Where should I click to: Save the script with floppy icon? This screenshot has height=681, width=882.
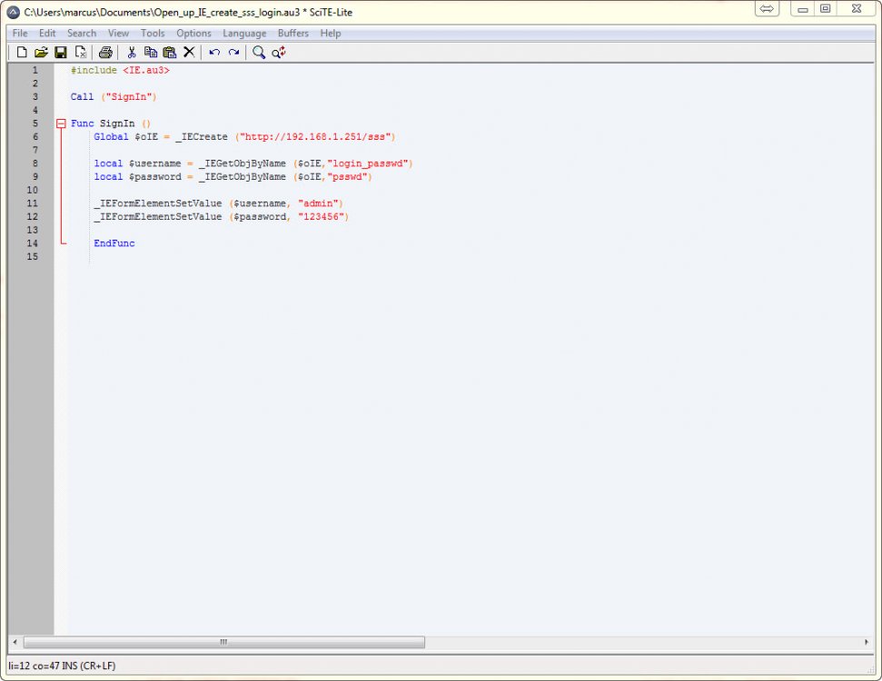pos(61,53)
